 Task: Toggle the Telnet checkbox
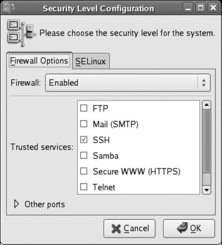point(84,187)
